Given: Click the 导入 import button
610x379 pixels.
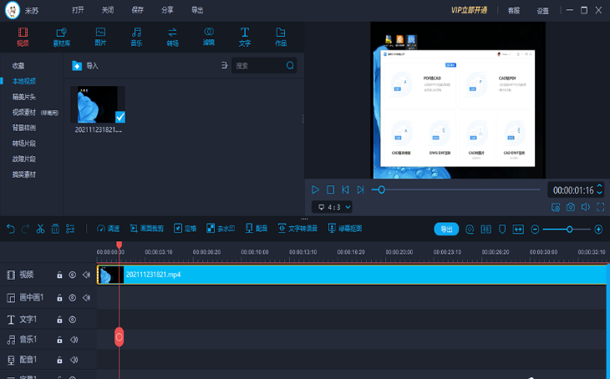Looking at the screenshot, I should pyautogui.click(x=85, y=66).
